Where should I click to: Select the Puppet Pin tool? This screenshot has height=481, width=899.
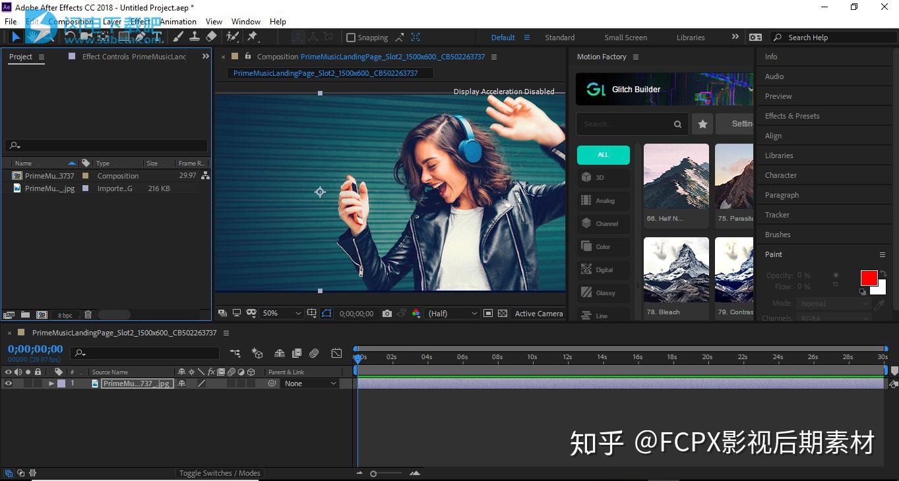[252, 38]
